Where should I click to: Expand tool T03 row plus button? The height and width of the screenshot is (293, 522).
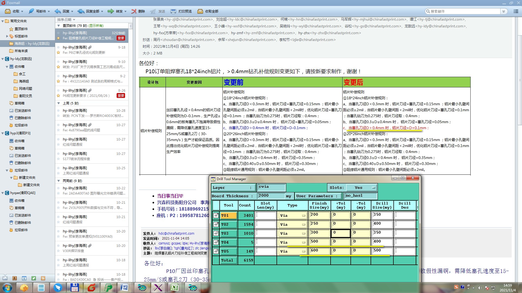(x=216, y=233)
